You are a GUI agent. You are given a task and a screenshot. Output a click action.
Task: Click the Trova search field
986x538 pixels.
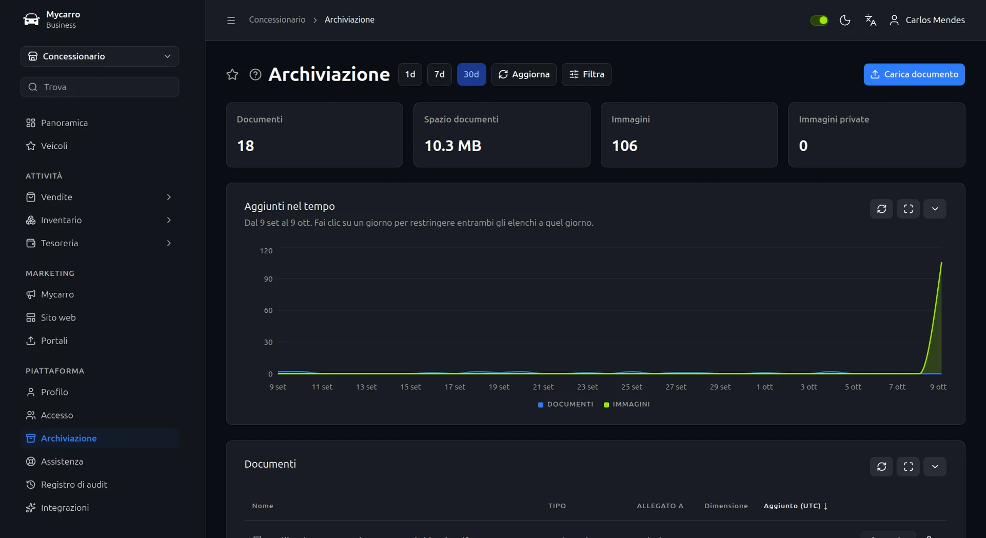coord(100,87)
